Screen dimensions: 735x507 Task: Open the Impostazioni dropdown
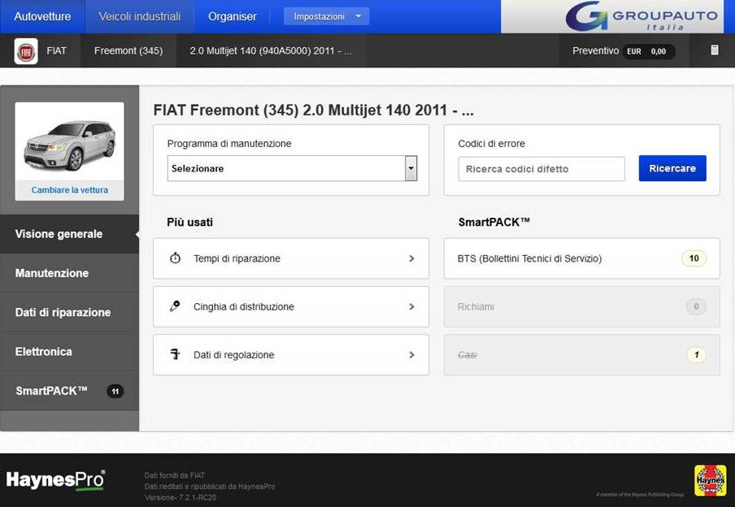[326, 16]
